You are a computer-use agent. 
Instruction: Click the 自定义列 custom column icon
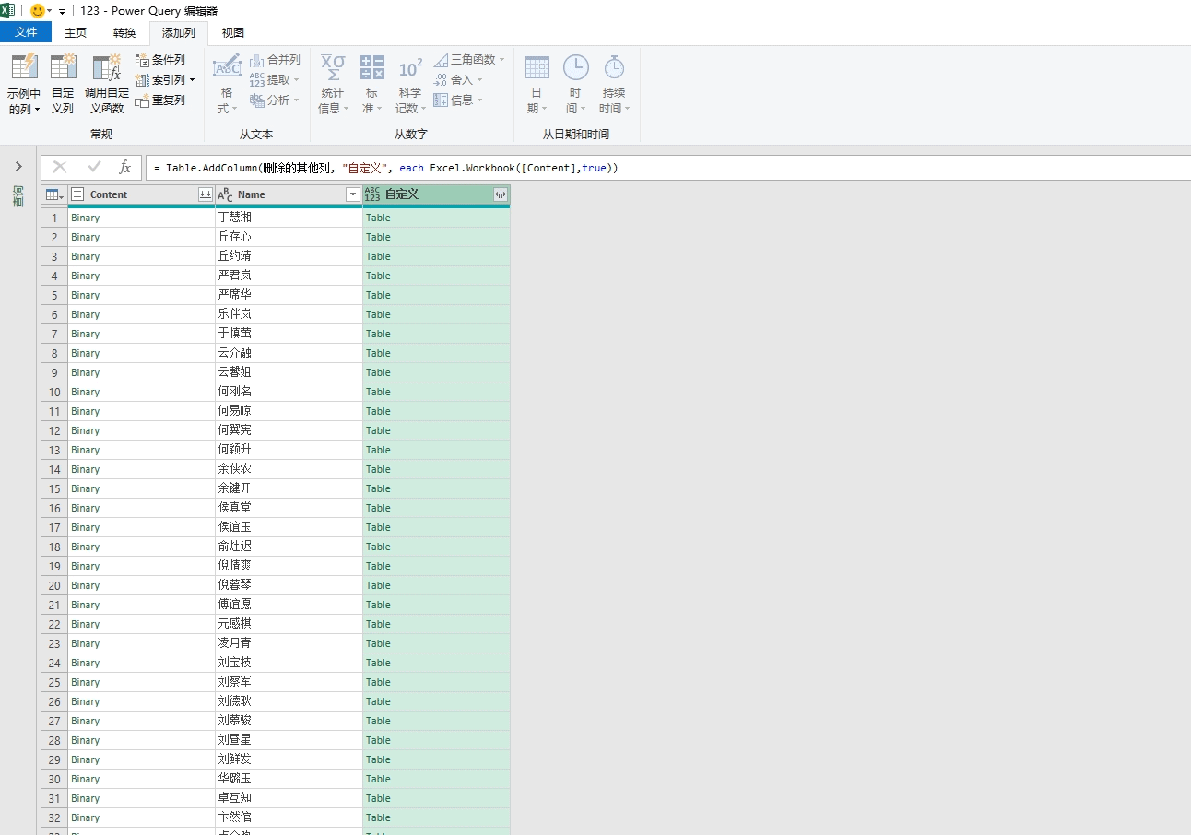pyautogui.click(x=63, y=67)
